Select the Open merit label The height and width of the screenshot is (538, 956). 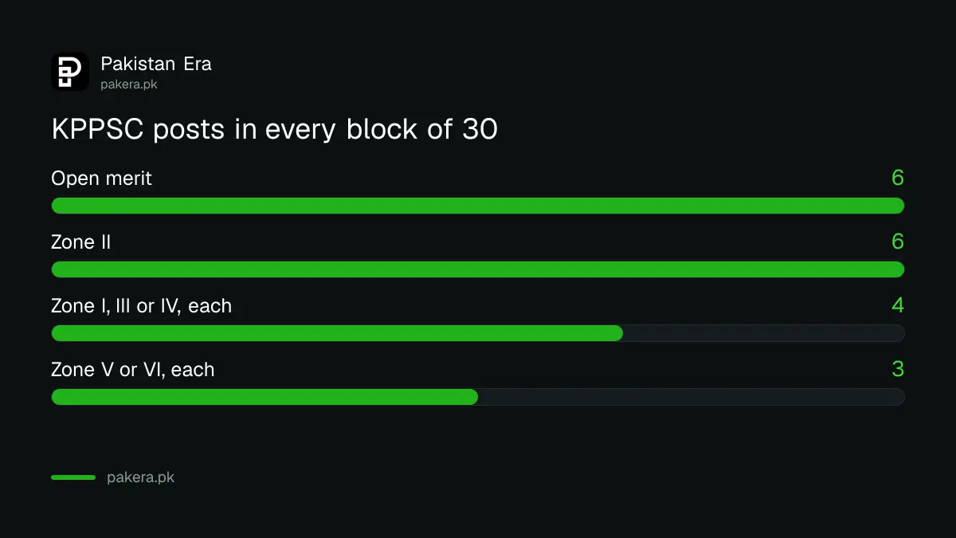click(101, 179)
